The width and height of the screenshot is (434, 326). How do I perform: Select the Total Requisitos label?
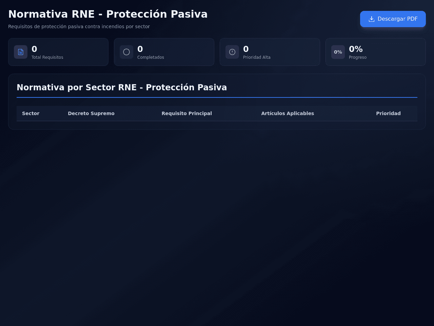(47, 57)
